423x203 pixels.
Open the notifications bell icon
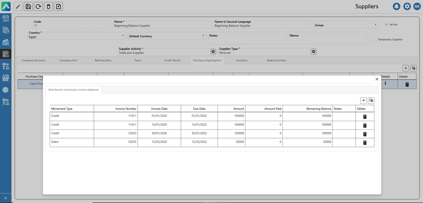(396, 6)
